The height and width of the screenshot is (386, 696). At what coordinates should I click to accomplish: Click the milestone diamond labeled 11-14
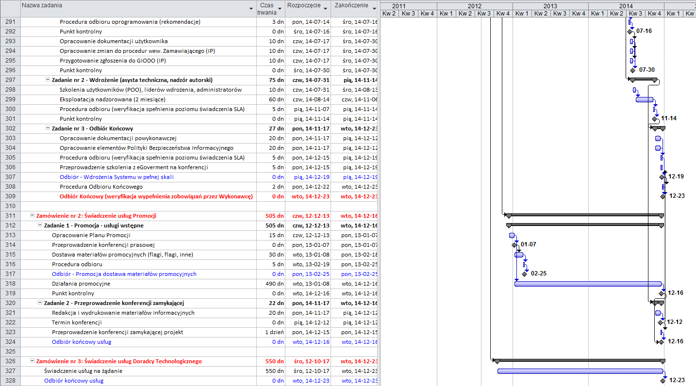click(655, 119)
